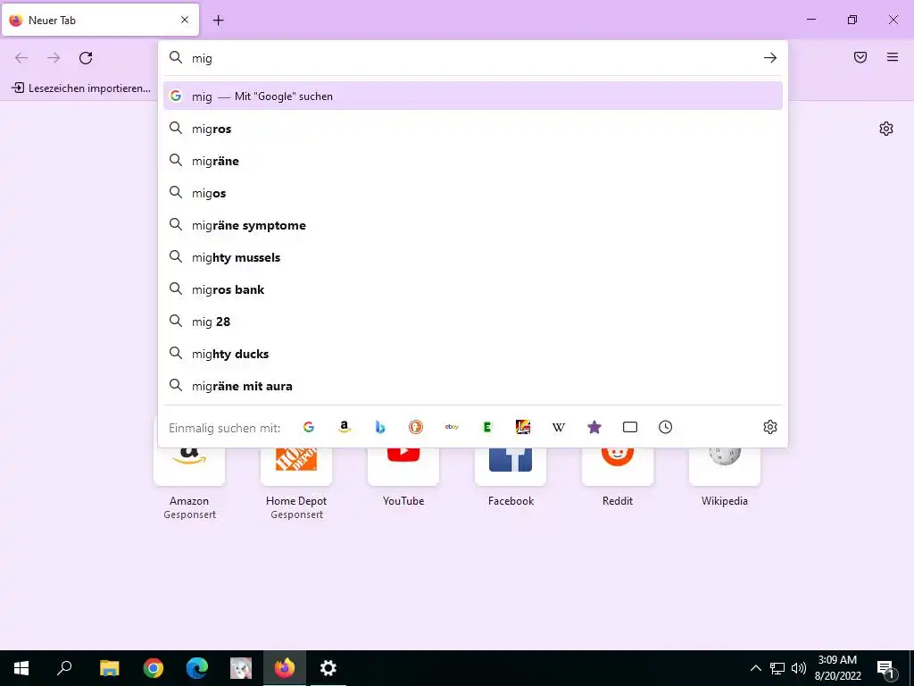Image resolution: width=914 pixels, height=686 pixels.
Task: Pick the 'mighty ducks' suggestion
Action: (473, 354)
